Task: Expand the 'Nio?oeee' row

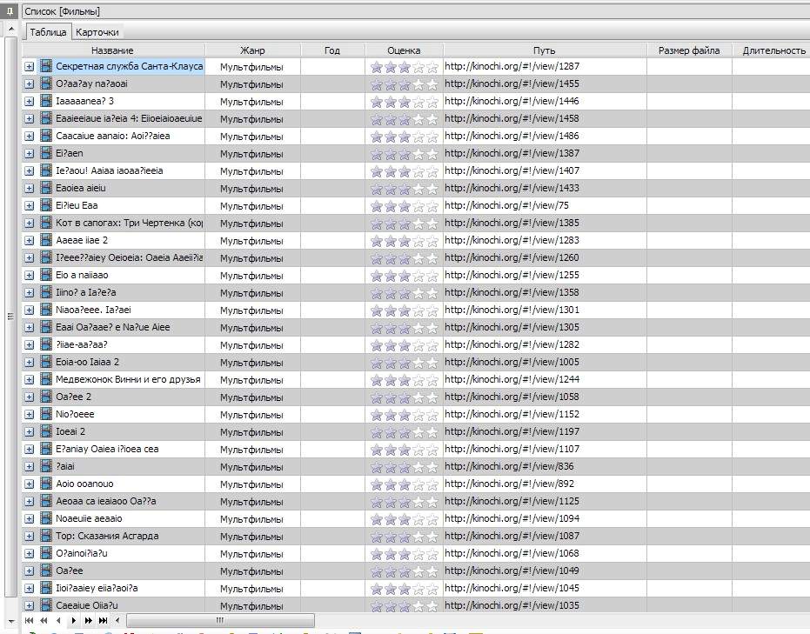Action: click(30, 415)
